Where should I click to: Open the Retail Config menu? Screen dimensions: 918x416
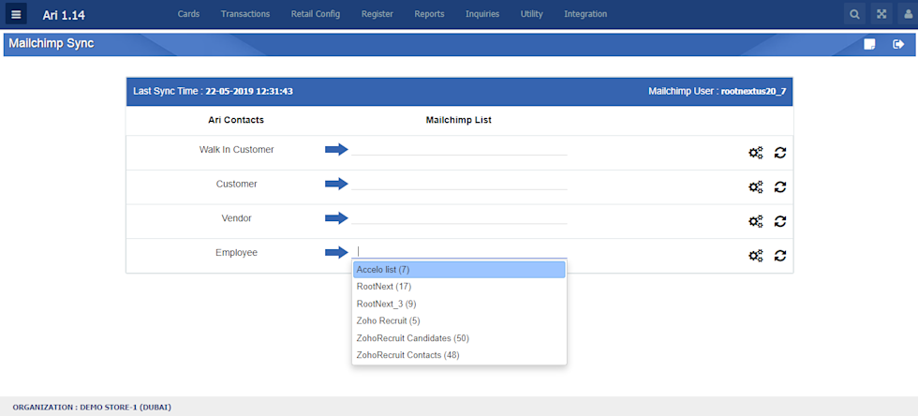click(316, 14)
